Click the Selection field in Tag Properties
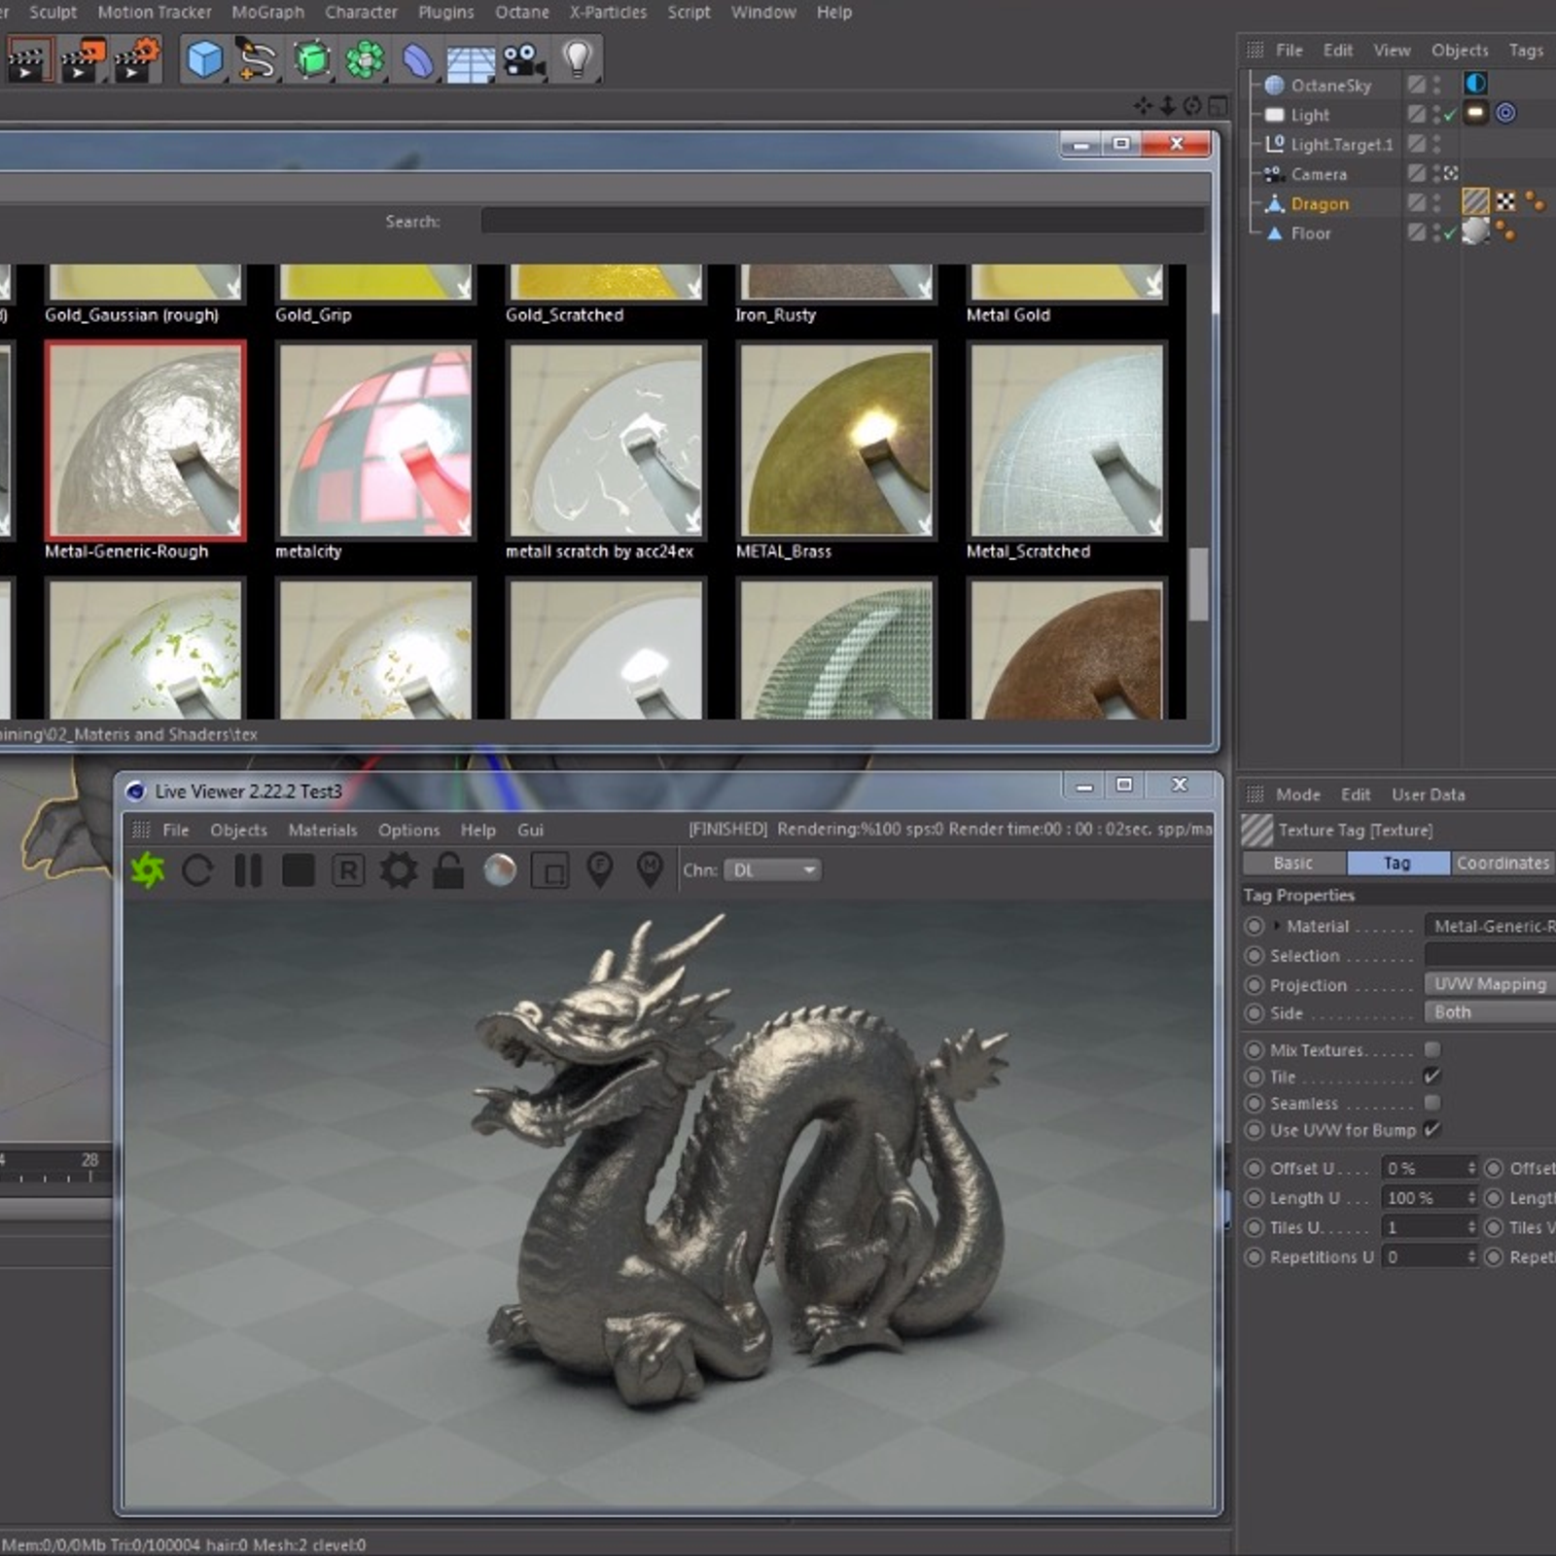Image resolution: width=1556 pixels, height=1556 pixels. (1490, 955)
